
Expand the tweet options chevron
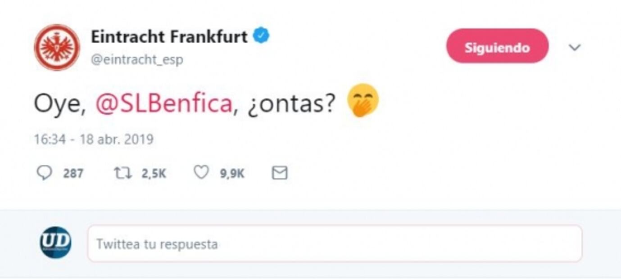click(575, 47)
